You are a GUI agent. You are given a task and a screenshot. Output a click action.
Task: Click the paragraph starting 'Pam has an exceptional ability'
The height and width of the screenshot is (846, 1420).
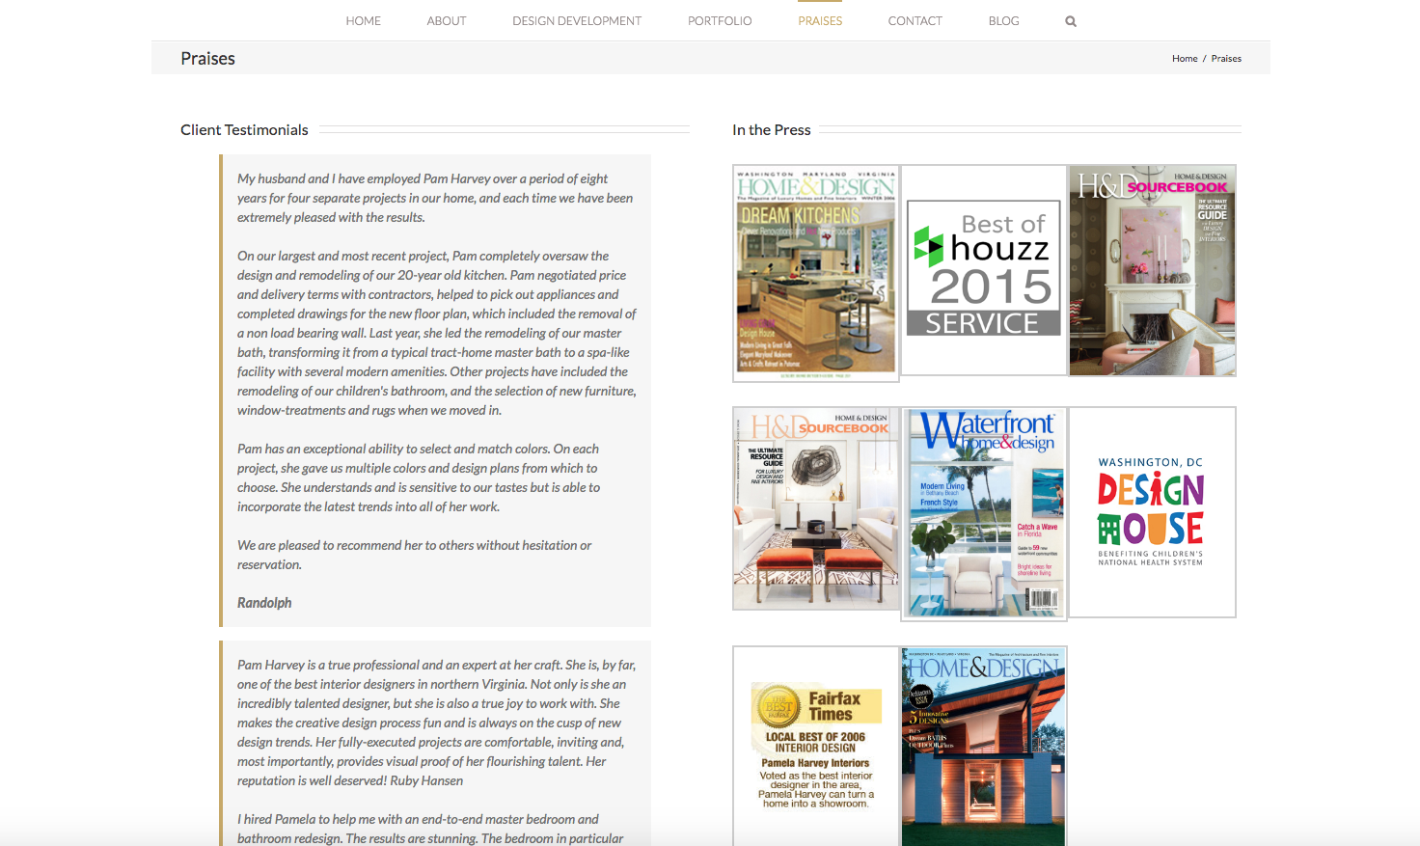pos(419,478)
